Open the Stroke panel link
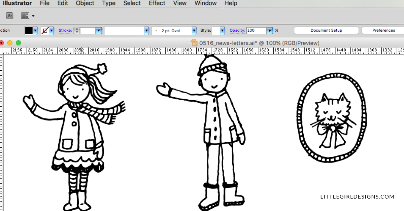 coord(65,30)
